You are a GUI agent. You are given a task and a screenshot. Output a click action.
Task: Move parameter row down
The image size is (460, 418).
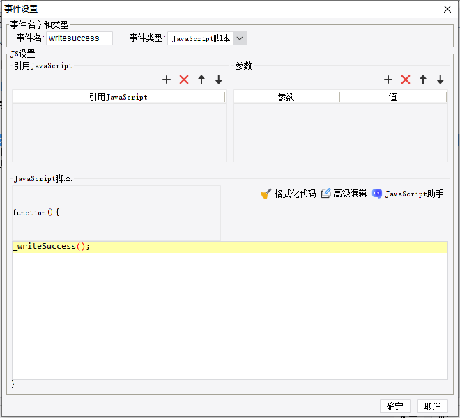[440, 79]
